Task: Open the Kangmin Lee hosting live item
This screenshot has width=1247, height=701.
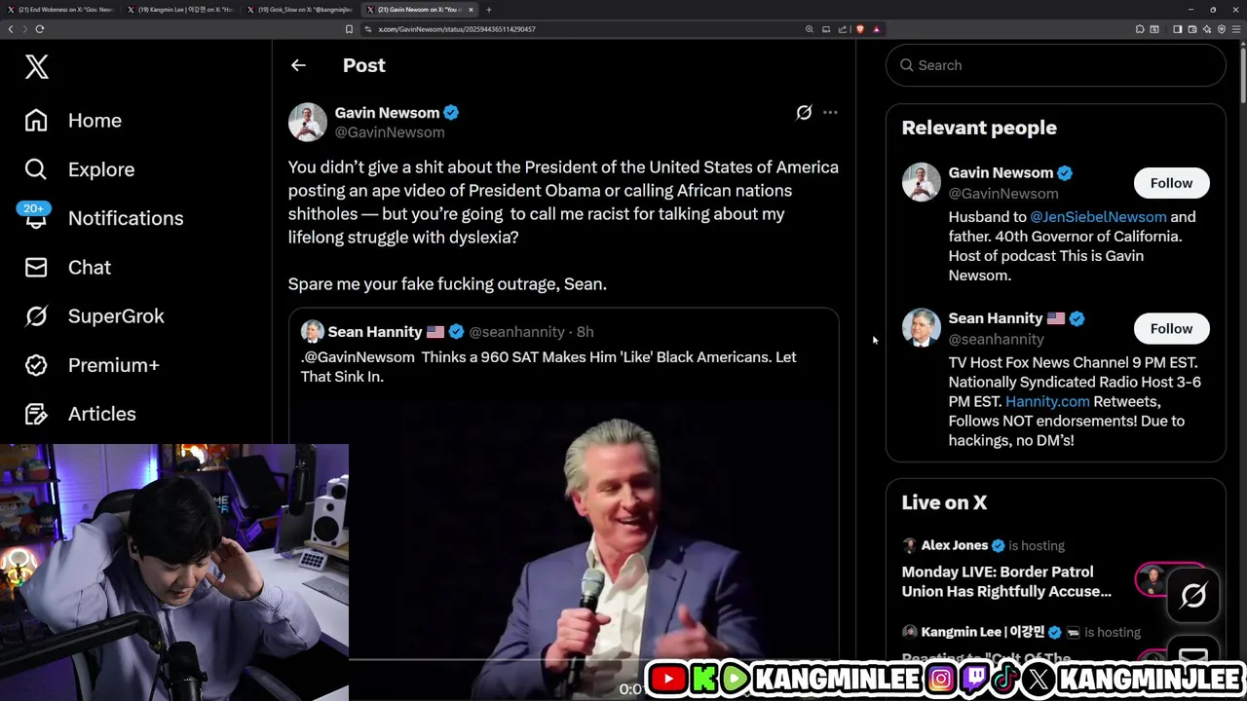Action: point(1021,633)
